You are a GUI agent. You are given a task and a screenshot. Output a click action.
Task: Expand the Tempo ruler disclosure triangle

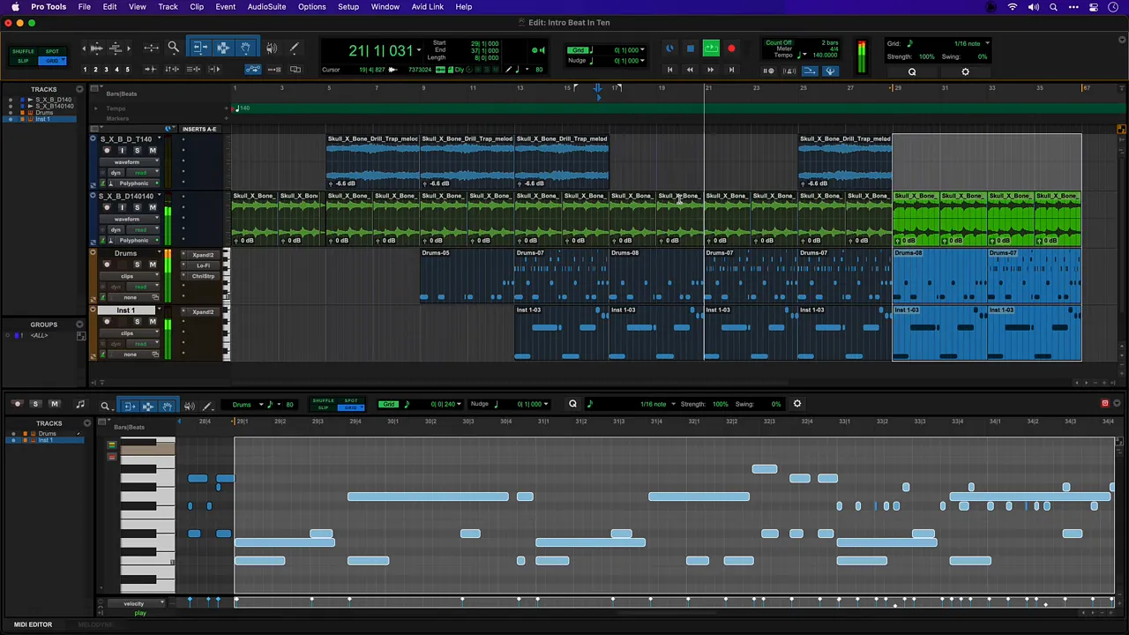pos(95,108)
